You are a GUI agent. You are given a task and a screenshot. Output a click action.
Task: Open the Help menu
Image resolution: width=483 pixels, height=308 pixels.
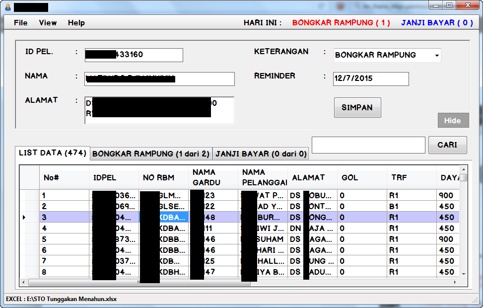(x=76, y=23)
